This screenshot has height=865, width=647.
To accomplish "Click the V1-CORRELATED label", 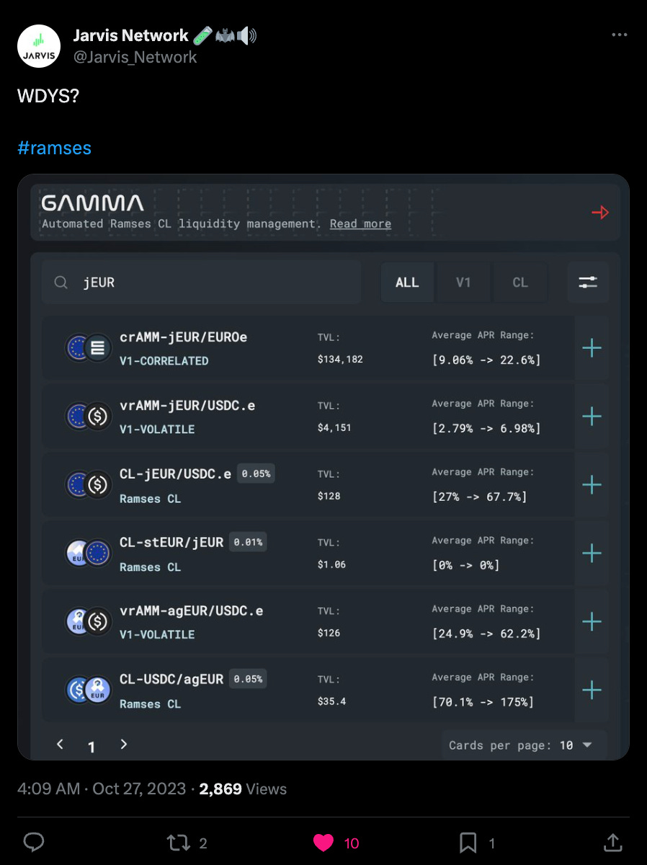I will coord(164,360).
